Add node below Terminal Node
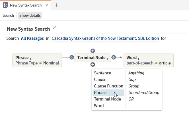 click(x=93, y=64)
